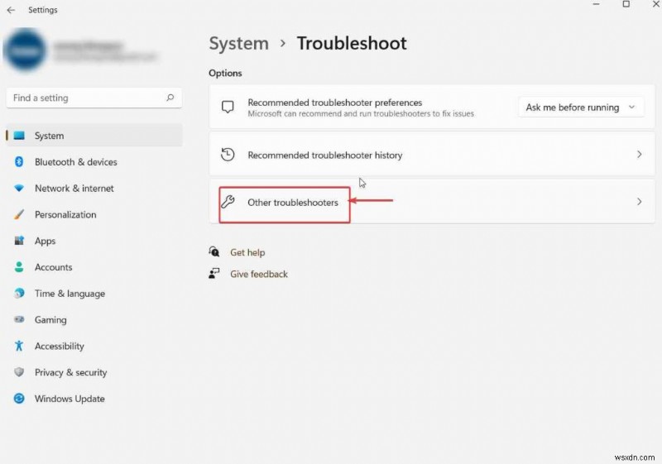Click the wrench icon for Other troubleshooters
This screenshot has width=662, height=464.
[x=228, y=202]
